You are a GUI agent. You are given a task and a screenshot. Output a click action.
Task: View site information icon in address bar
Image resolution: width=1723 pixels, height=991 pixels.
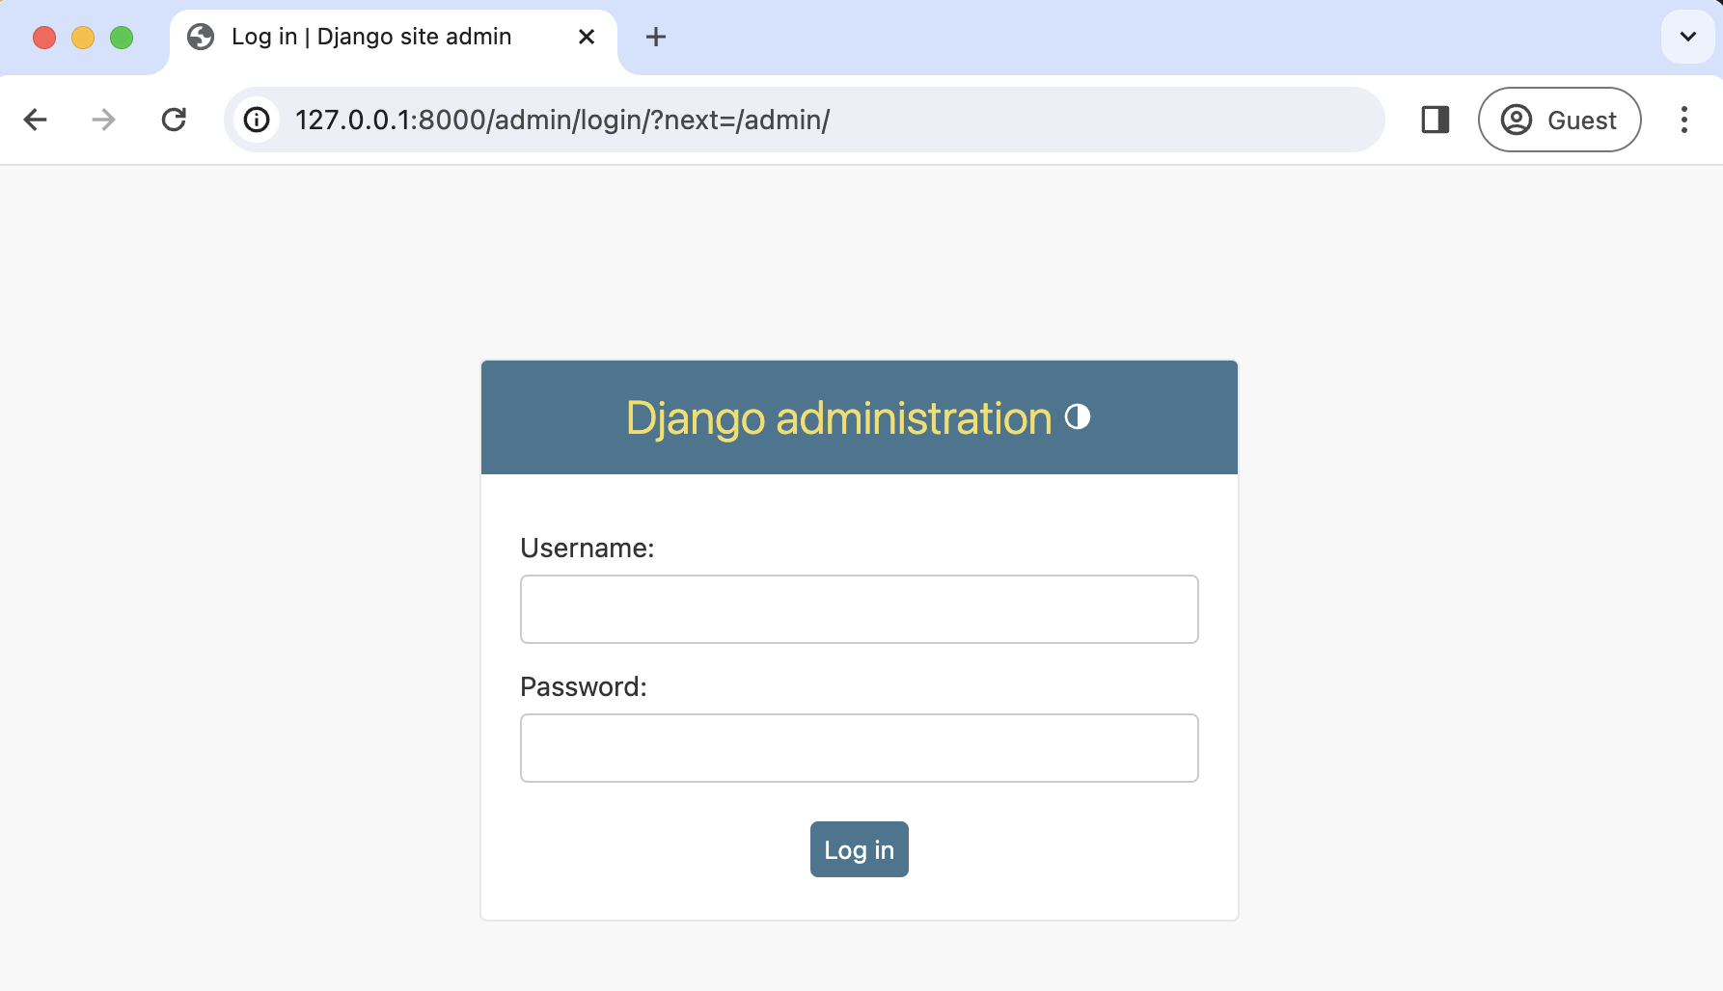257,120
